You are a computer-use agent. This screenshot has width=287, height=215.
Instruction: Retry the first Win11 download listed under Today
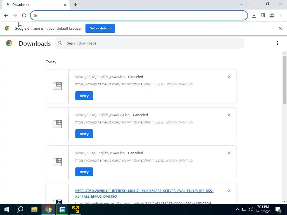(x=84, y=96)
